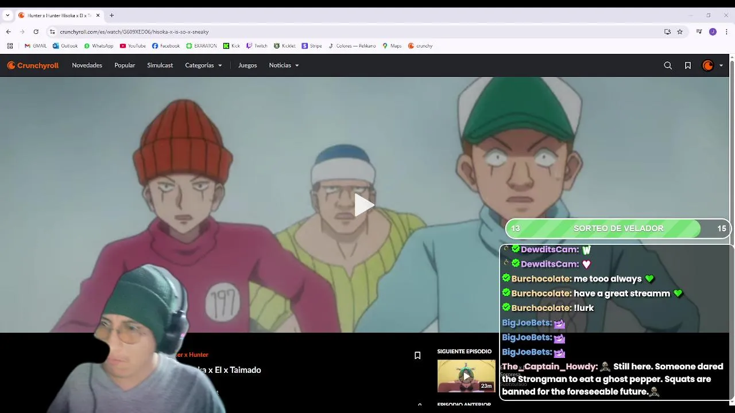The width and height of the screenshot is (735, 413).
Task: Click the Crunchyroll profile avatar
Action: [708, 65]
